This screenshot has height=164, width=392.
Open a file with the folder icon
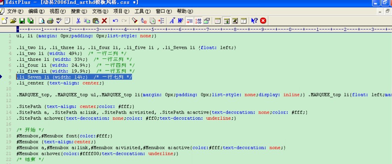[13, 21]
